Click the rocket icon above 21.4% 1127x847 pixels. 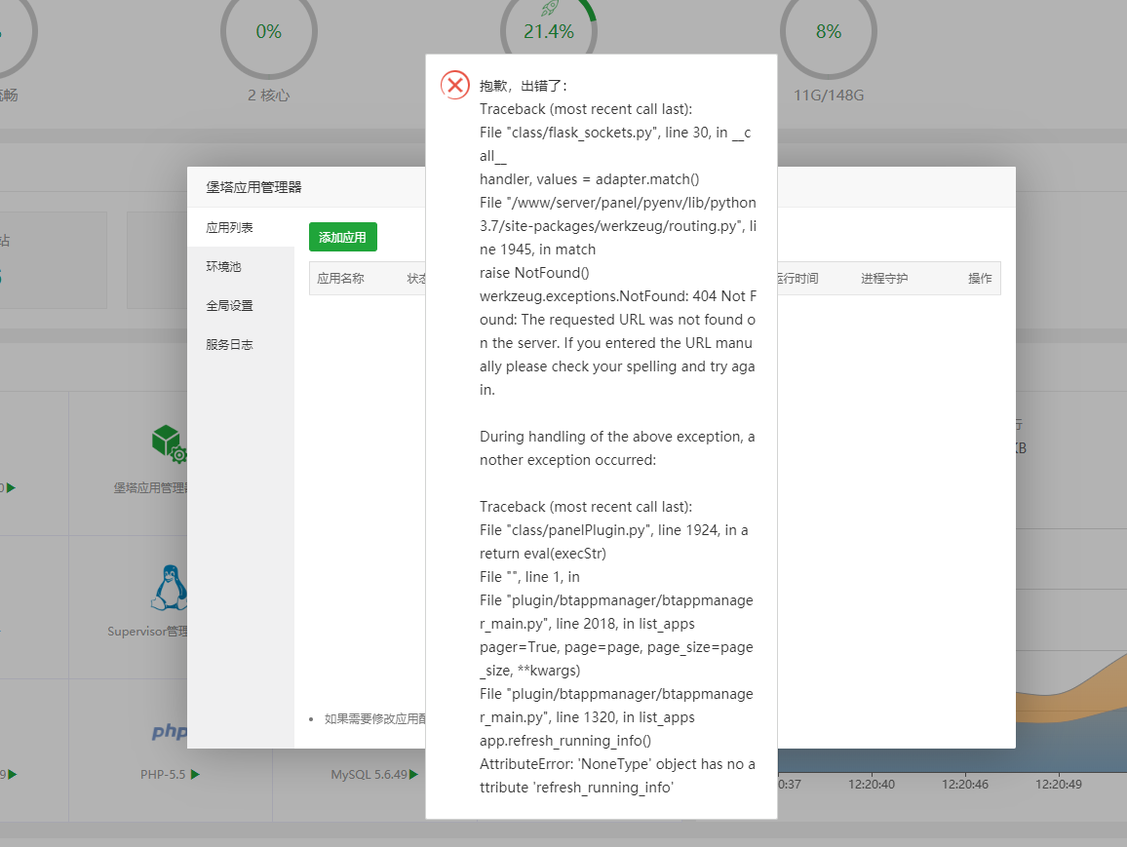point(550,8)
